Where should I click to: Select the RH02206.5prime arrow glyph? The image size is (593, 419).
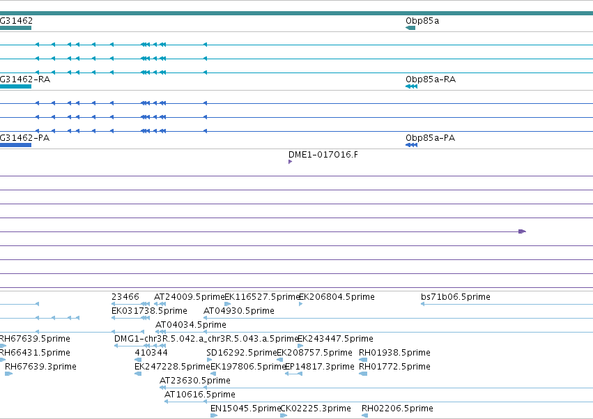[364, 416]
